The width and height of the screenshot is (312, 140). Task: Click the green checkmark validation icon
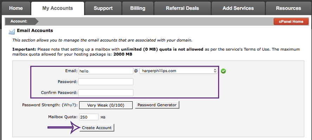[223, 71]
